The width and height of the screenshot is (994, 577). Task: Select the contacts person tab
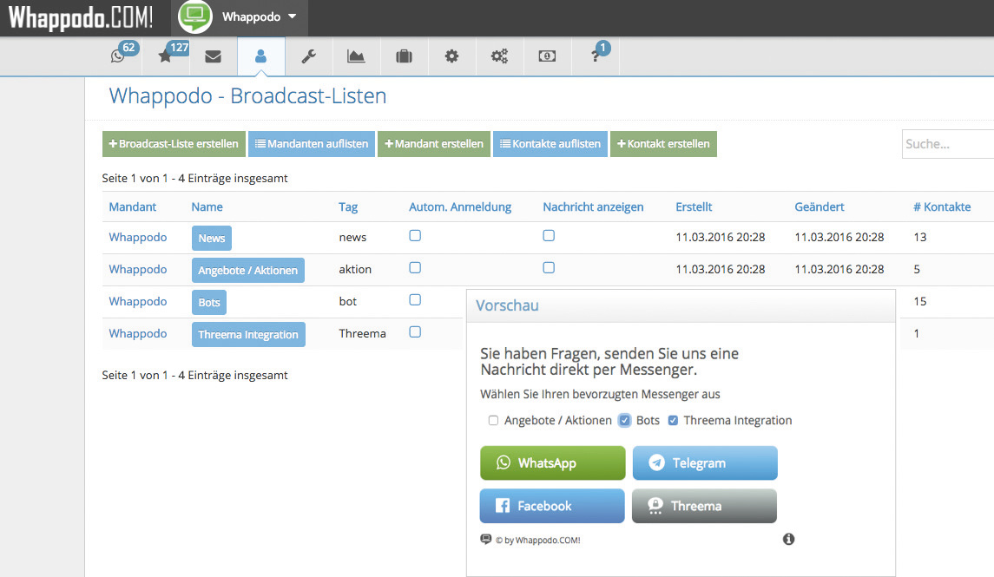(x=260, y=56)
